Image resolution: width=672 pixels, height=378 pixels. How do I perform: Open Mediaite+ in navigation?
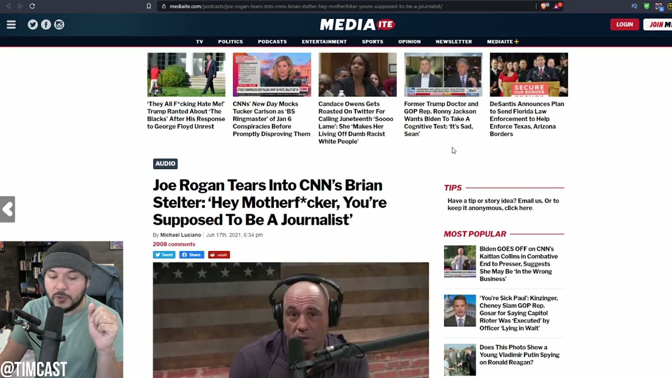point(502,41)
